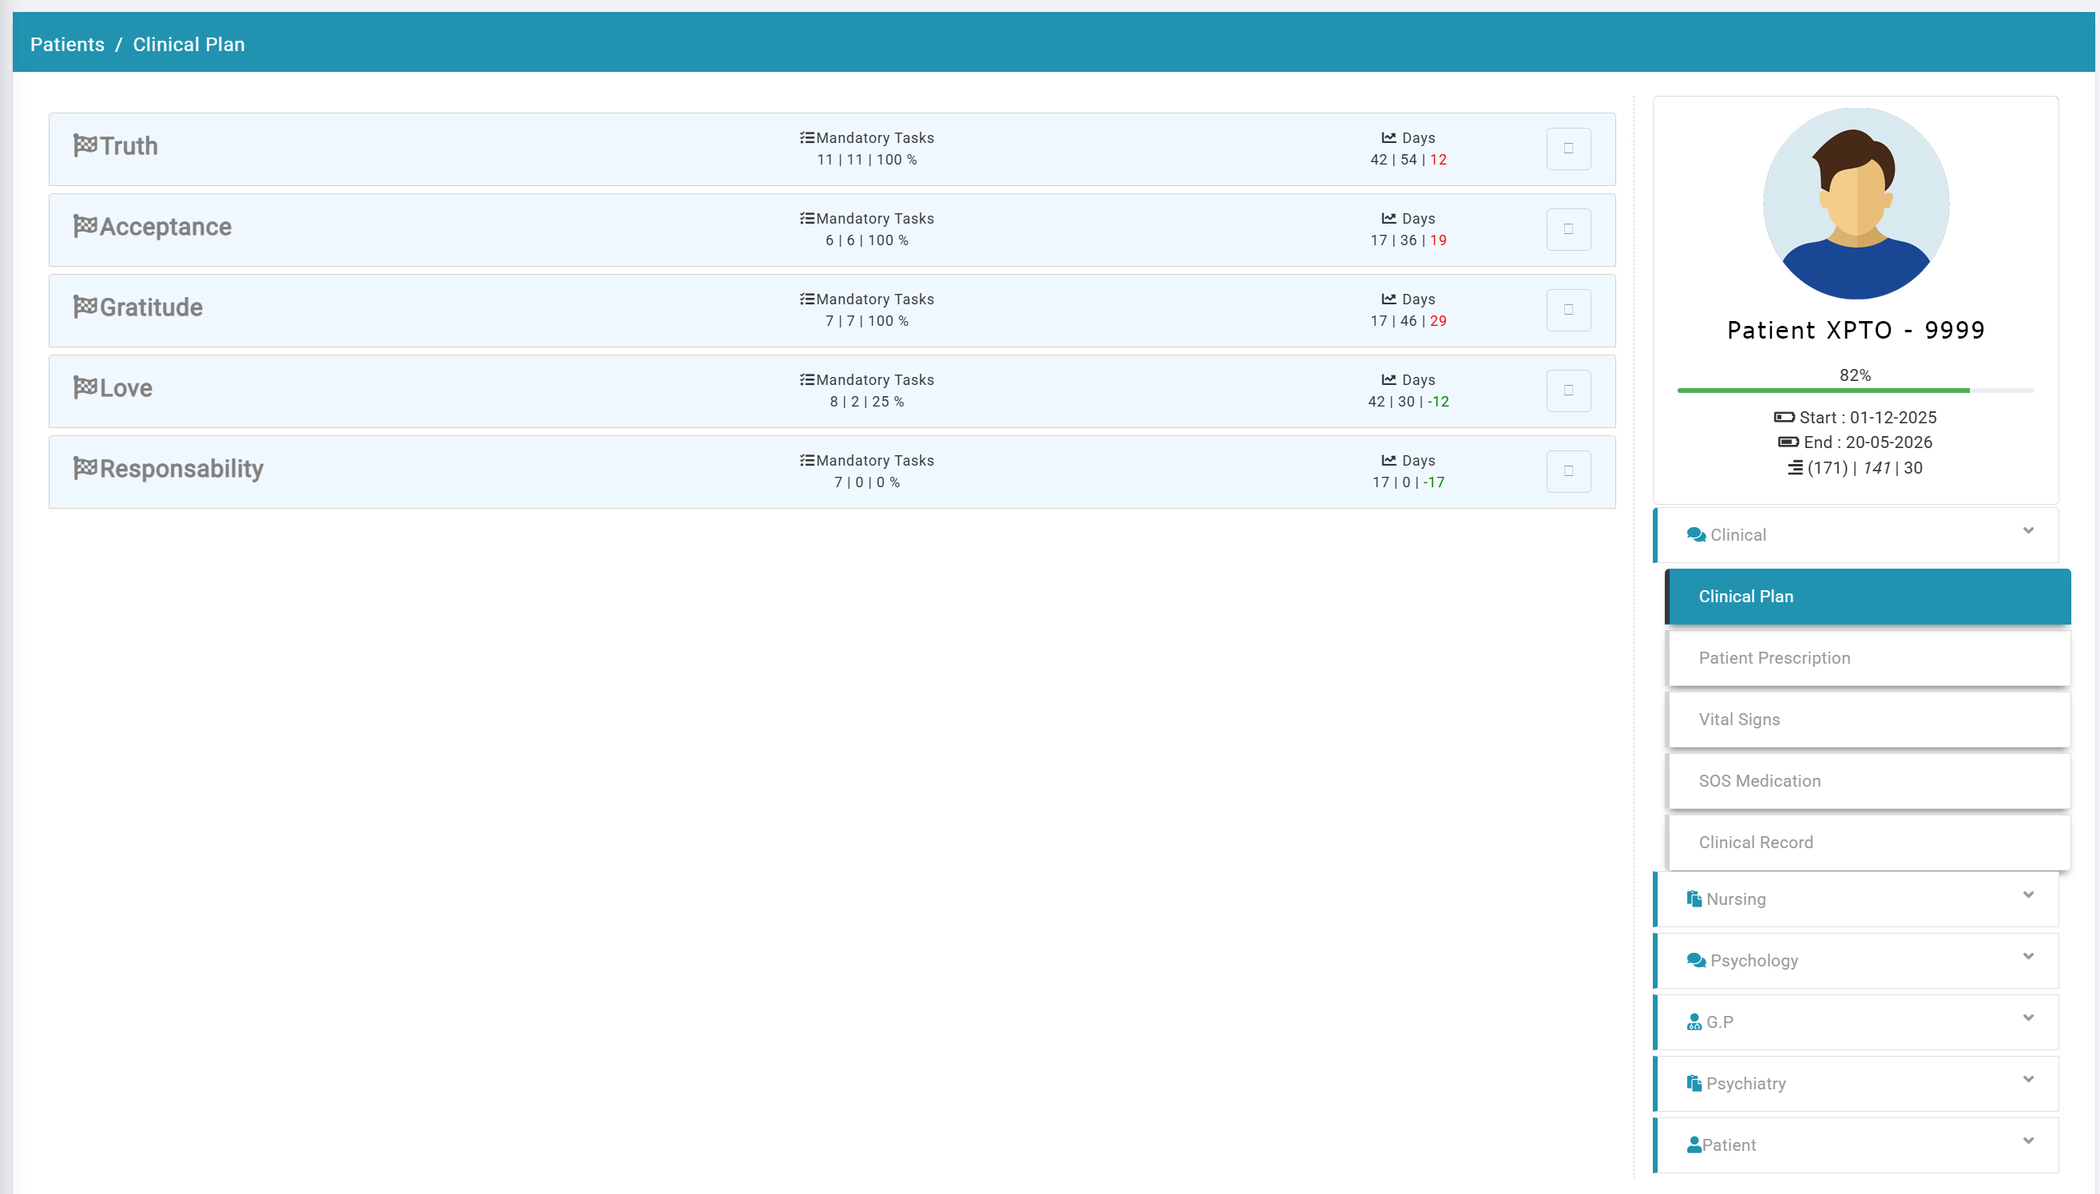The height and width of the screenshot is (1194, 2100).
Task: Toggle the checkbox on the Truth row
Action: point(1568,149)
